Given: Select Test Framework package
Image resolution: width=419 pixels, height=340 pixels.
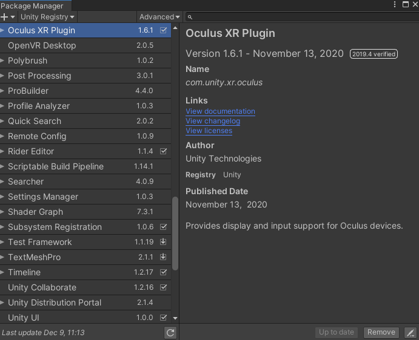Looking at the screenshot, I should pyautogui.click(x=85, y=242).
